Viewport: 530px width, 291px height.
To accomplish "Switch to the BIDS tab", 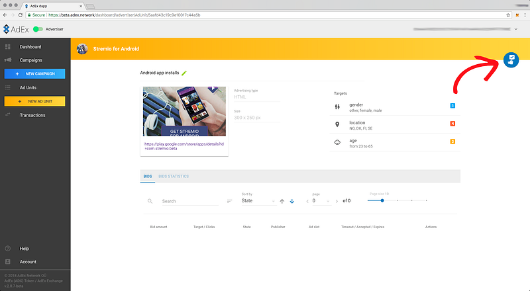I will click(148, 176).
